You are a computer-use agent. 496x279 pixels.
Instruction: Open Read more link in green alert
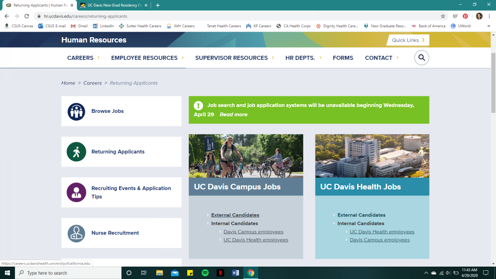234,114
